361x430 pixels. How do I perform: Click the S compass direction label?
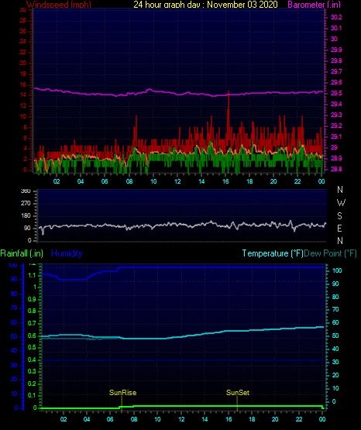pos(339,216)
